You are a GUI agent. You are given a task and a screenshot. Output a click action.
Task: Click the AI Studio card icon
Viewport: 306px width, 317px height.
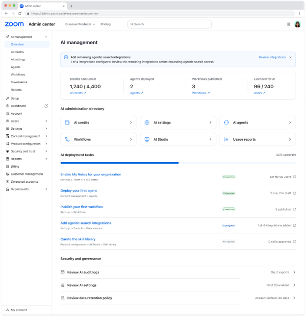(x=147, y=139)
